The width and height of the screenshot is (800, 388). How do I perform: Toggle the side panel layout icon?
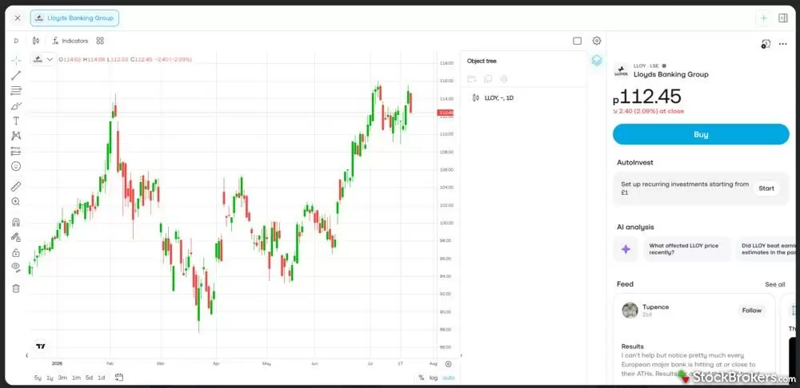point(782,18)
